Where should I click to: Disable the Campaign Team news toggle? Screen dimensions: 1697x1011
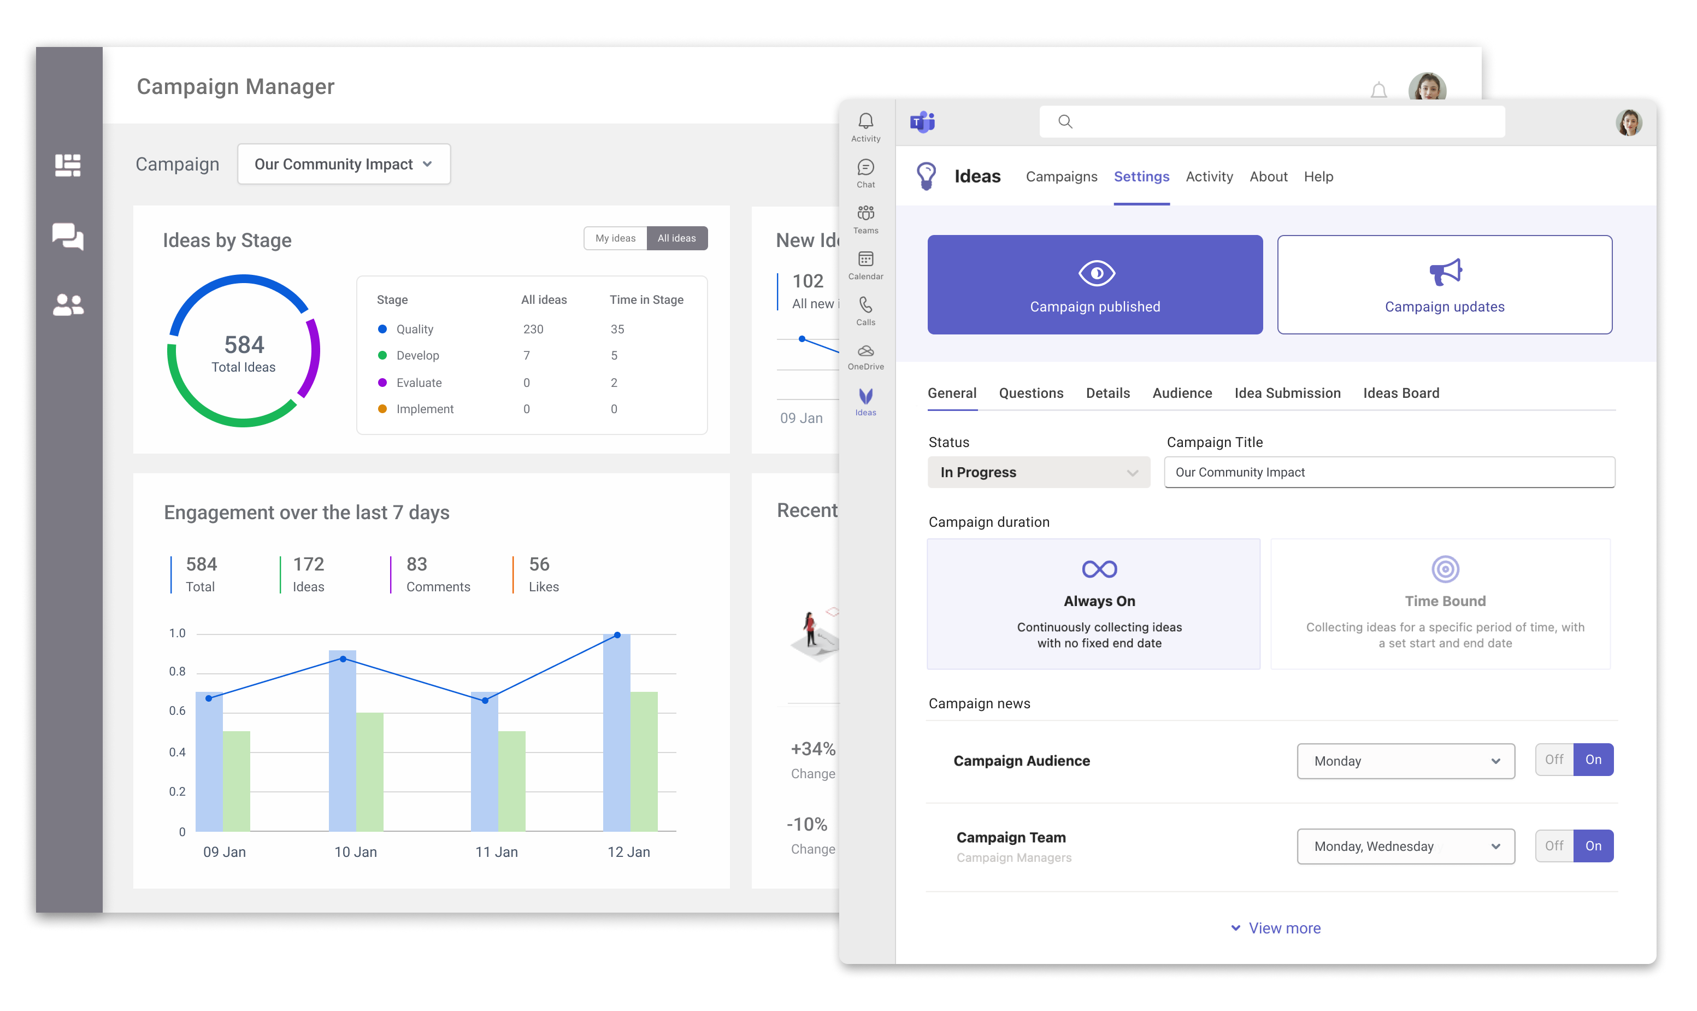click(1554, 845)
